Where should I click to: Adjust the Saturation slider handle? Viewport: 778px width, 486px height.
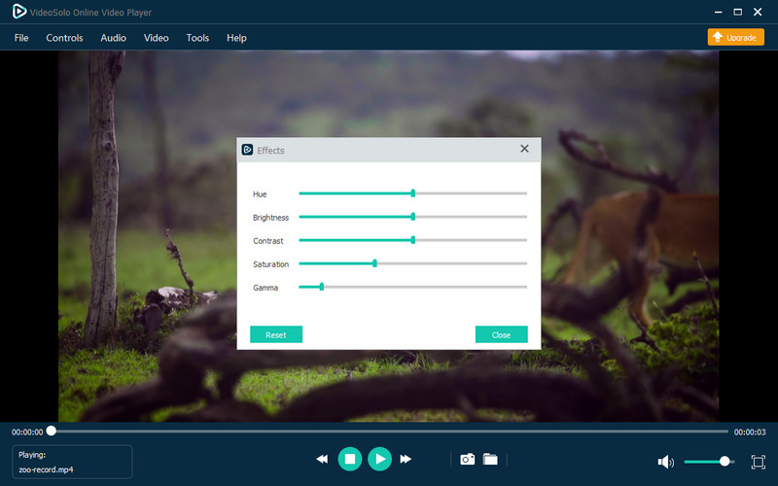[374, 263]
